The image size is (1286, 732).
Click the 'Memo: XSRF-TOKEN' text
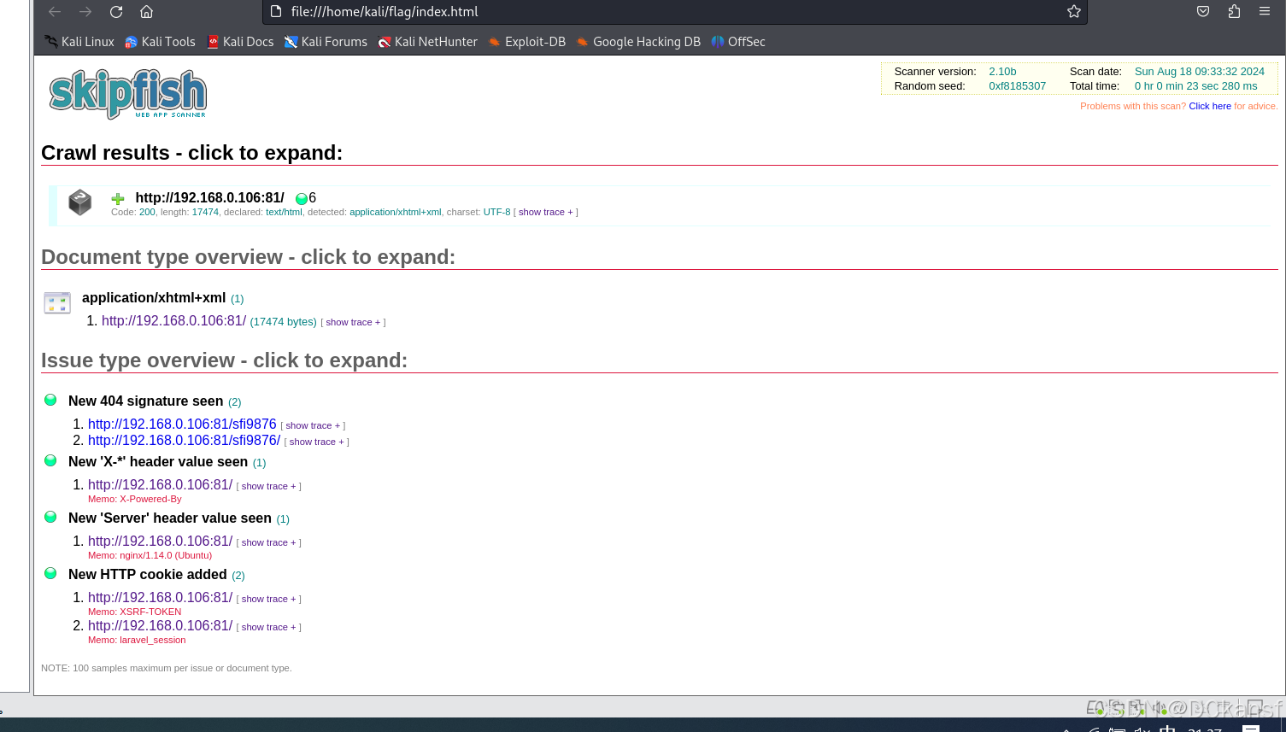point(135,612)
